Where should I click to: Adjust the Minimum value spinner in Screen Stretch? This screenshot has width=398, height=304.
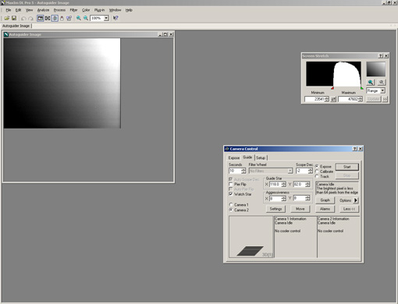(327, 99)
